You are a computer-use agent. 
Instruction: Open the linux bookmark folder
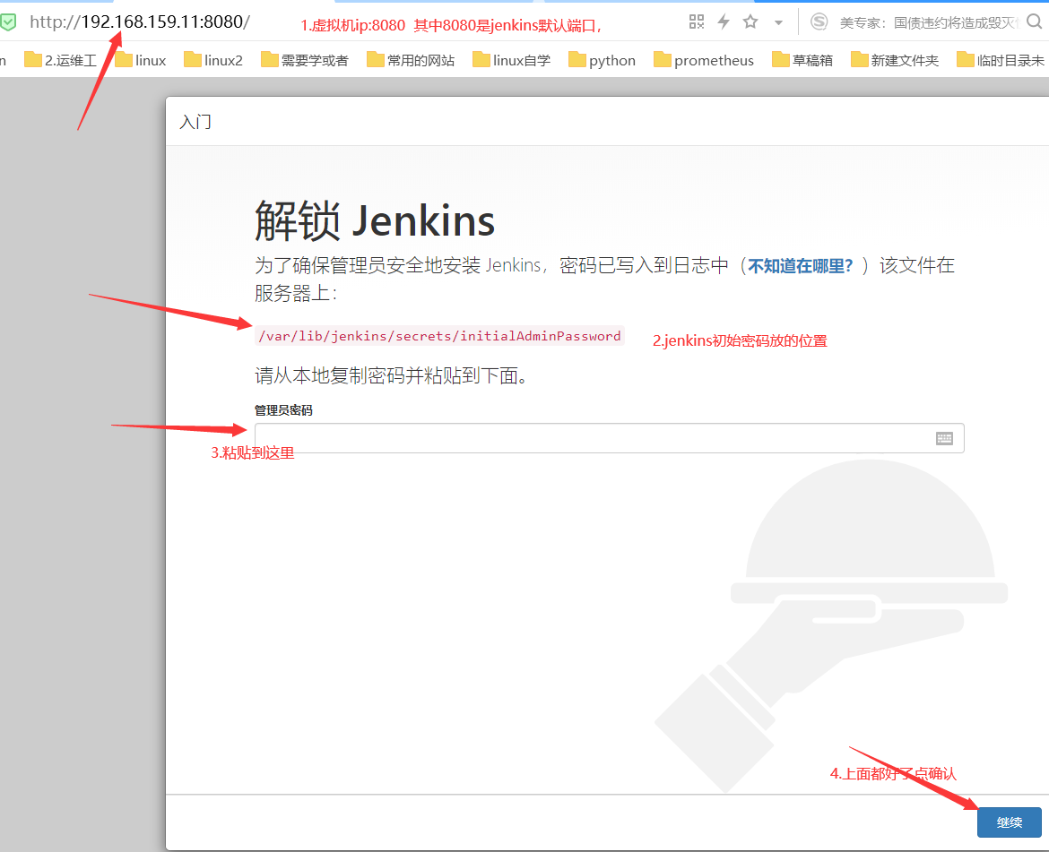click(x=141, y=60)
